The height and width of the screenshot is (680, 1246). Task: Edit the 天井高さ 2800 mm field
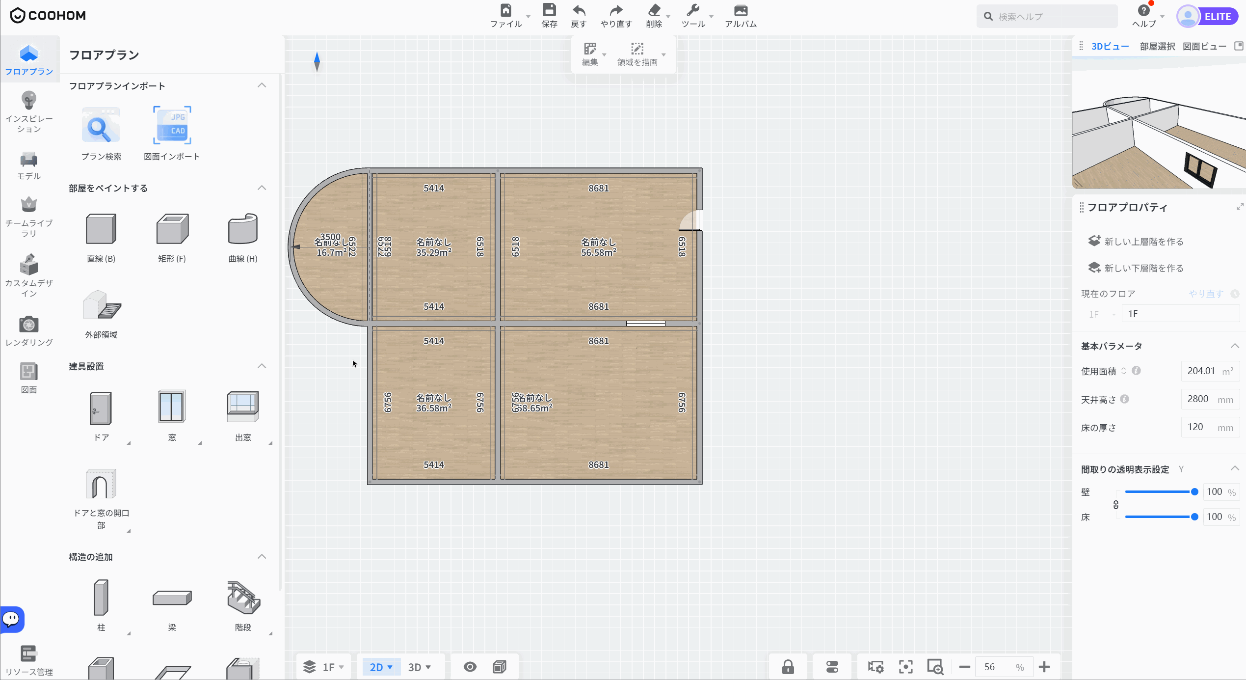coord(1210,399)
